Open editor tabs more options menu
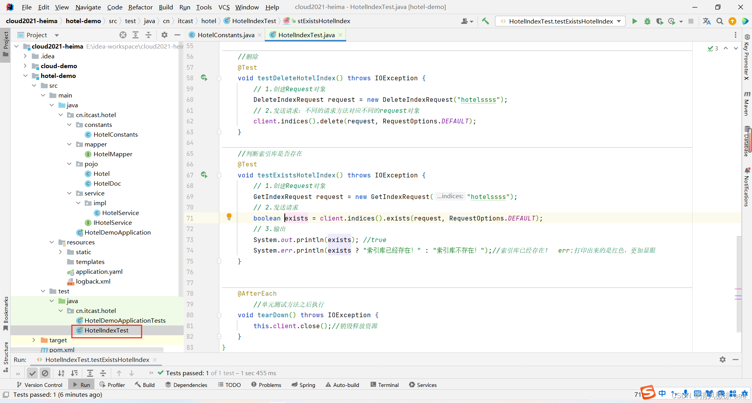 tap(736, 35)
